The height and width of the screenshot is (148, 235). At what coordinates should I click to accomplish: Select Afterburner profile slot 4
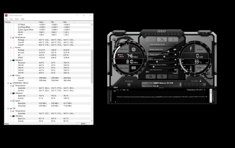click(197, 85)
